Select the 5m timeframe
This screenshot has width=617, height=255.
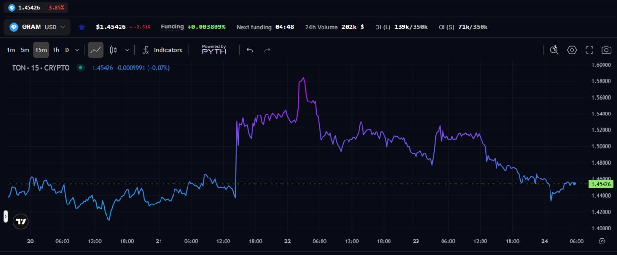click(25, 50)
